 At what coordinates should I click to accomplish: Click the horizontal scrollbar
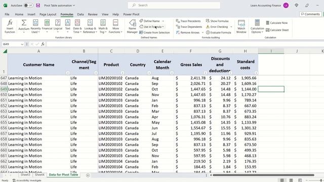[263, 175]
